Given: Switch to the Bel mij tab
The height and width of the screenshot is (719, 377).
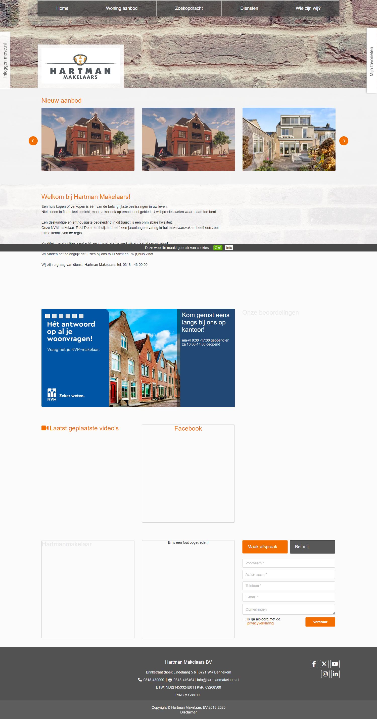Looking at the screenshot, I should coord(312,546).
